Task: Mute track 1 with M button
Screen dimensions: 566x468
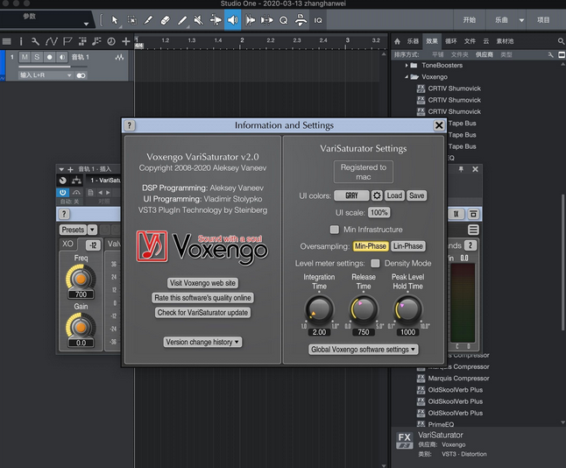Action: click(25, 57)
